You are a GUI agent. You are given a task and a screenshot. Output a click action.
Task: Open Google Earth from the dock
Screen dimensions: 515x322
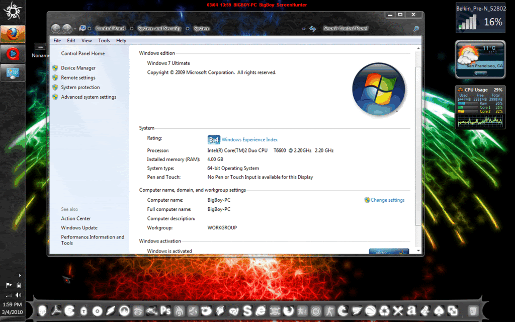[x=370, y=310]
